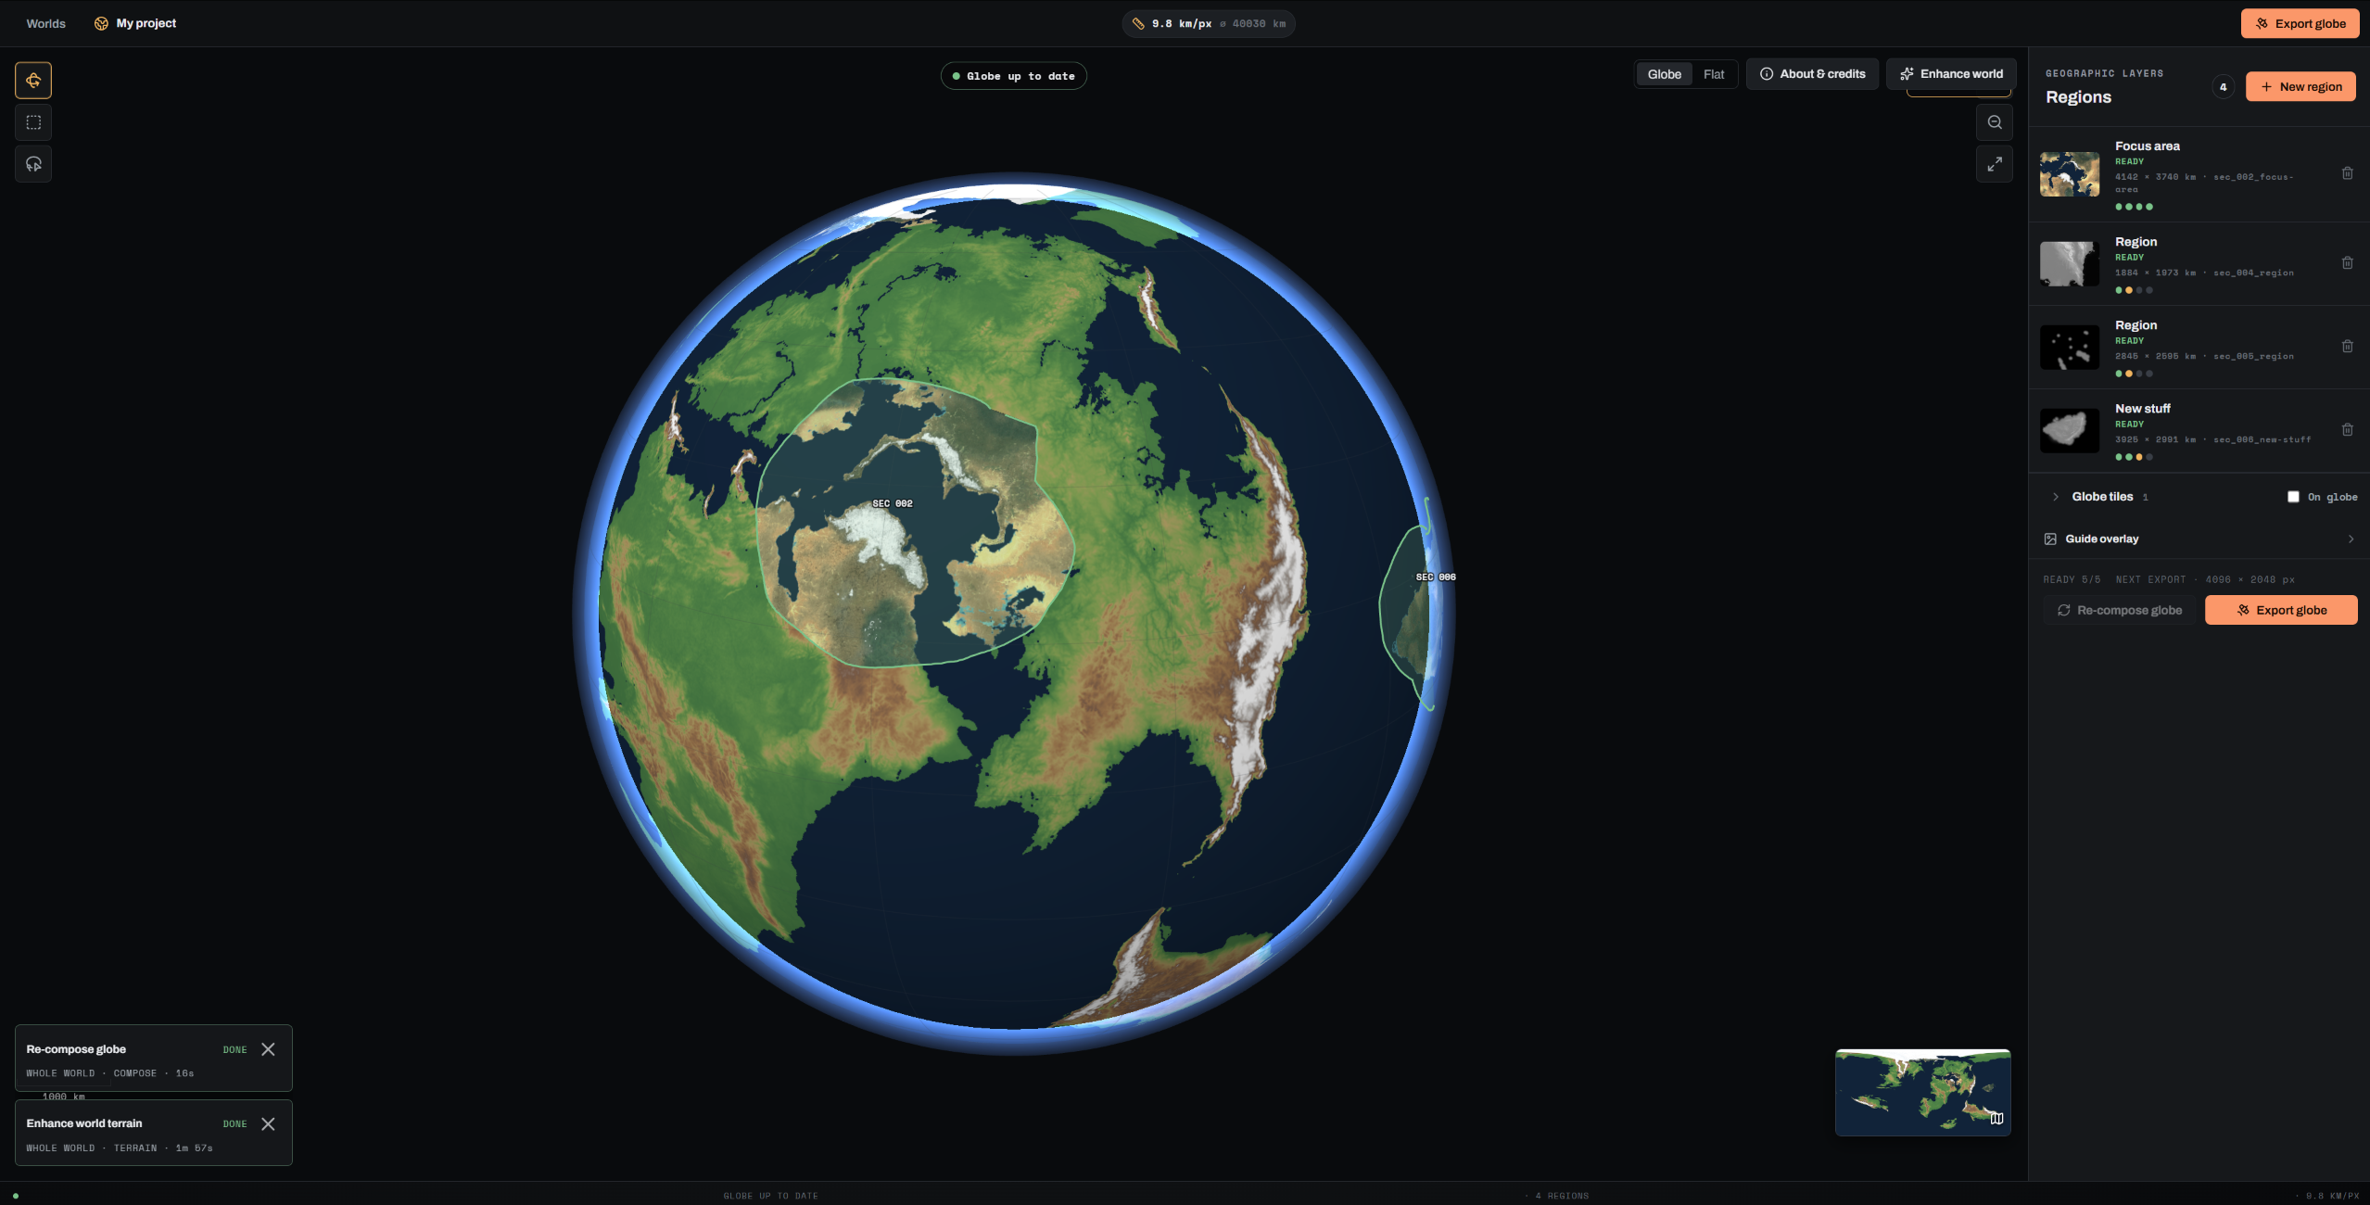Select the sec_004_region thumbnail
The image size is (2370, 1205).
tap(2070, 264)
